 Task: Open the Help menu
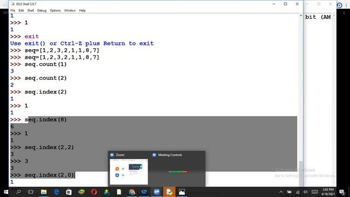click(82, 10)
